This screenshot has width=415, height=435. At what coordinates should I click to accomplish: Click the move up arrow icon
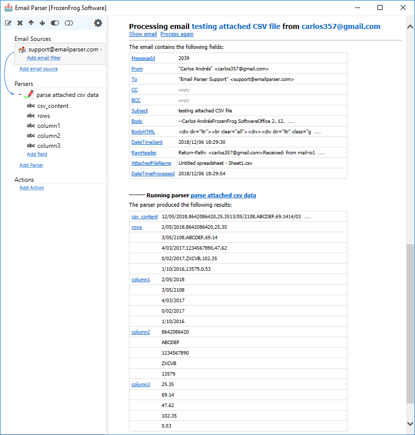click(x=31, y=23)
